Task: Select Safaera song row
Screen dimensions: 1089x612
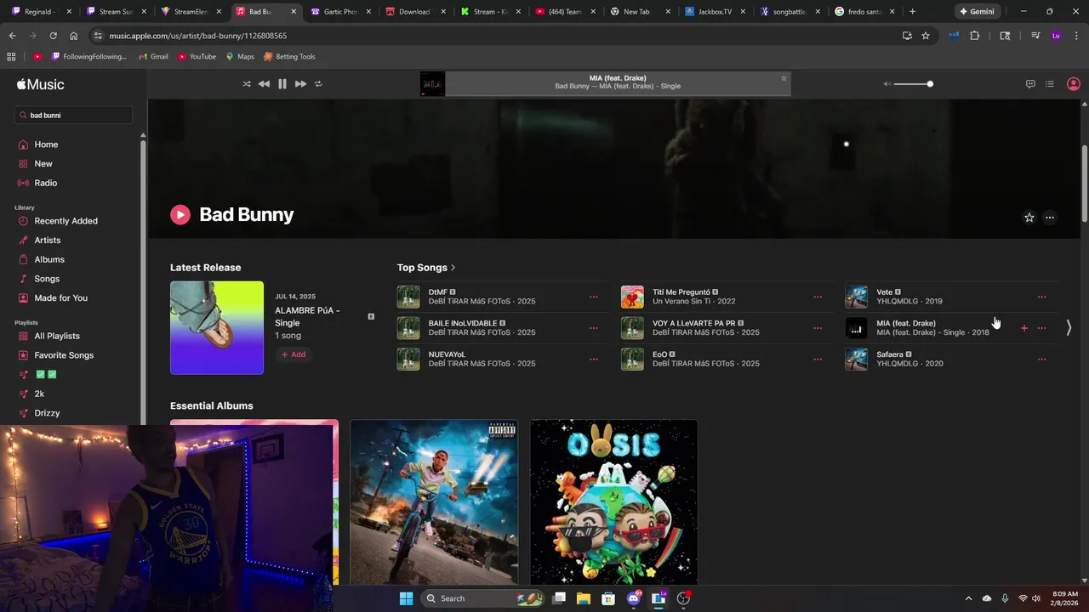Action: tap(951, 359)
